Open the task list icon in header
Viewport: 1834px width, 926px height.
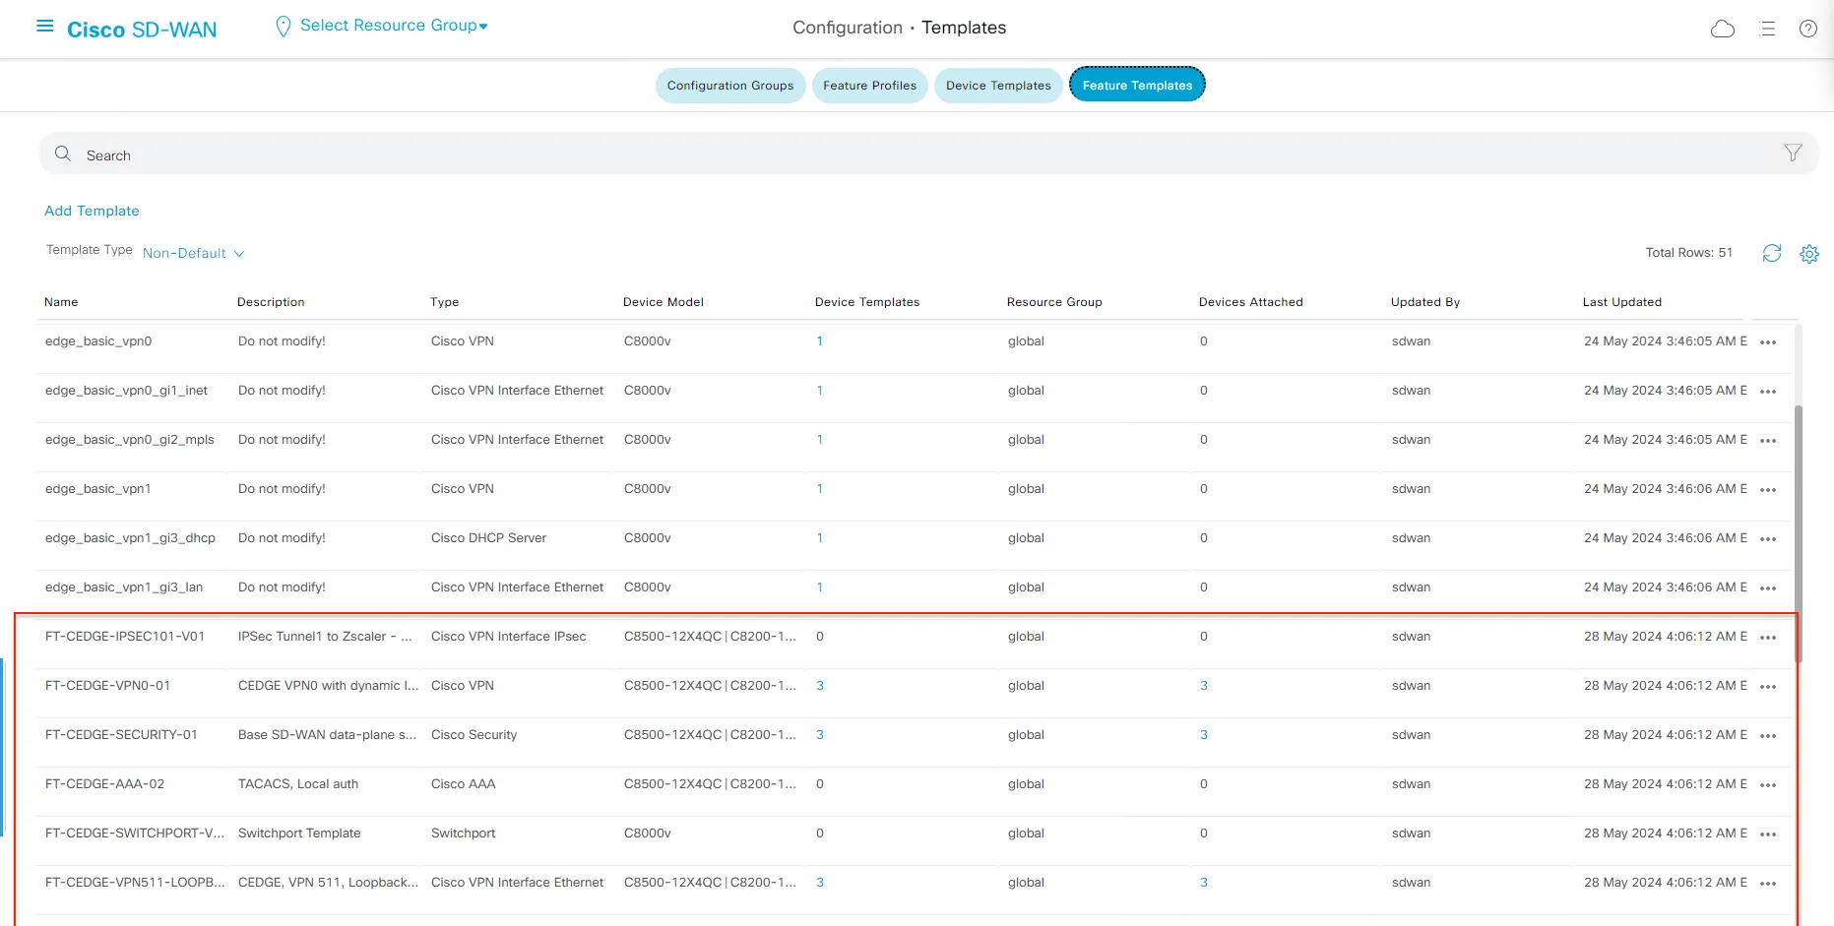1767,29
